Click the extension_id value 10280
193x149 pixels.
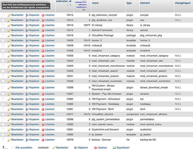pyautogui.click(x=70, y=134)
